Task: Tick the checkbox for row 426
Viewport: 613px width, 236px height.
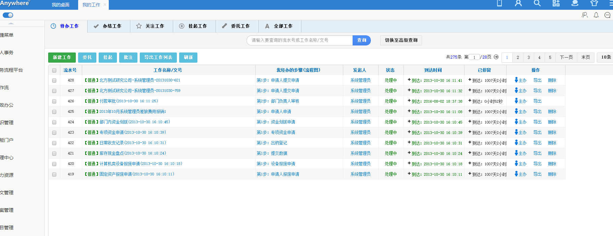Action: tap(54, 101)
